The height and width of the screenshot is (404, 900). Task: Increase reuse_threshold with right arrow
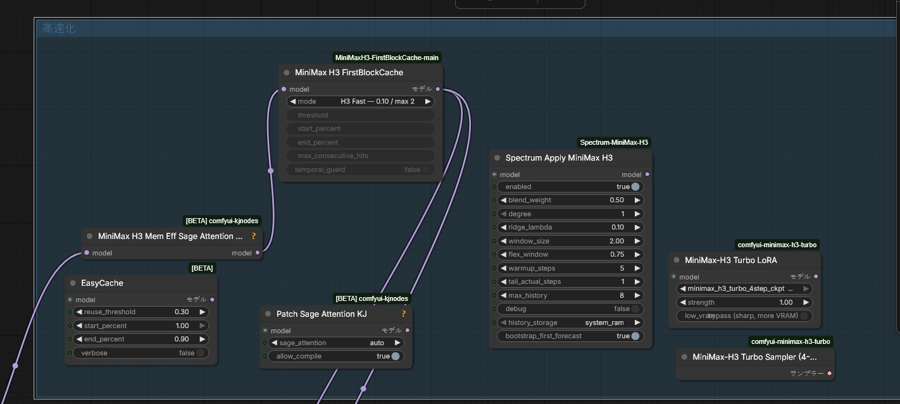tap(203, 312)
